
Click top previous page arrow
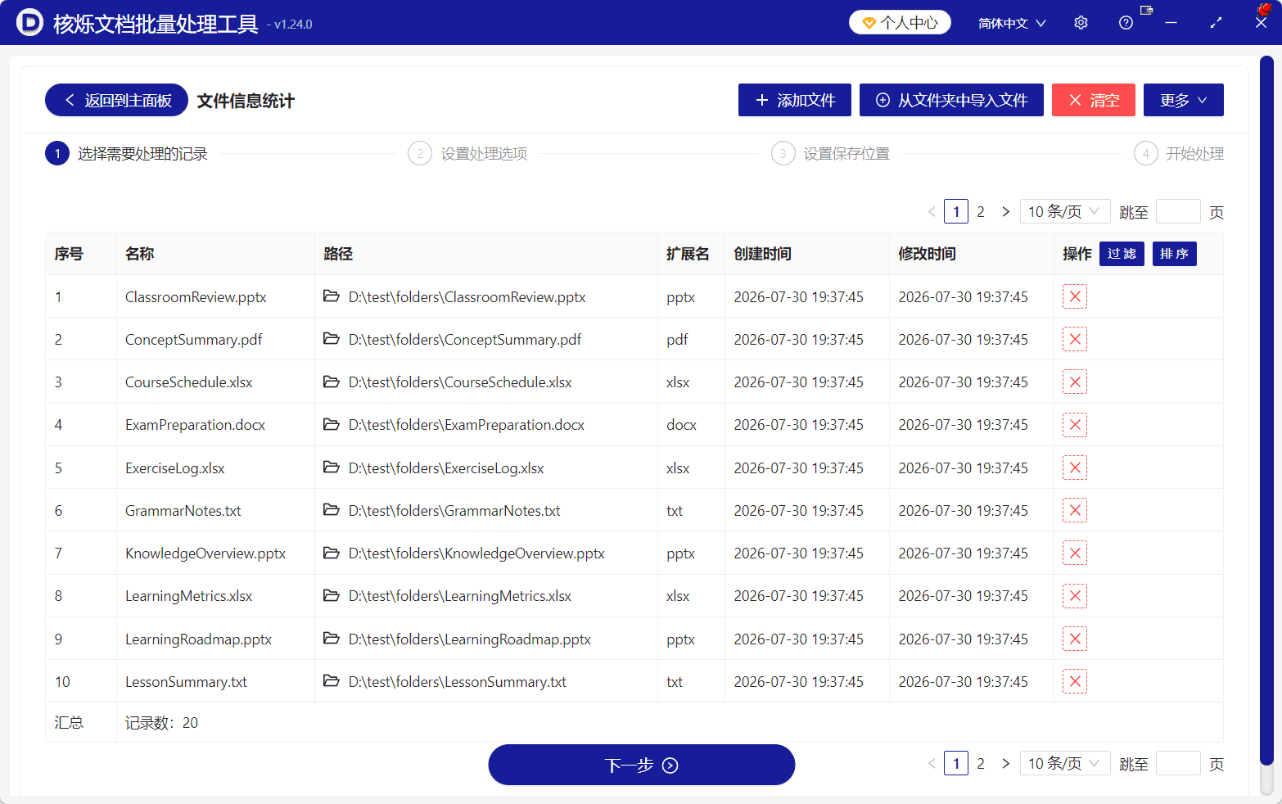click(932, 211)
